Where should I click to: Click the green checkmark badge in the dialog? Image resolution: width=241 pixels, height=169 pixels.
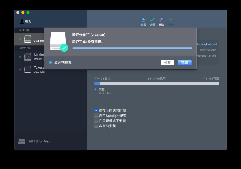point(64,48)
